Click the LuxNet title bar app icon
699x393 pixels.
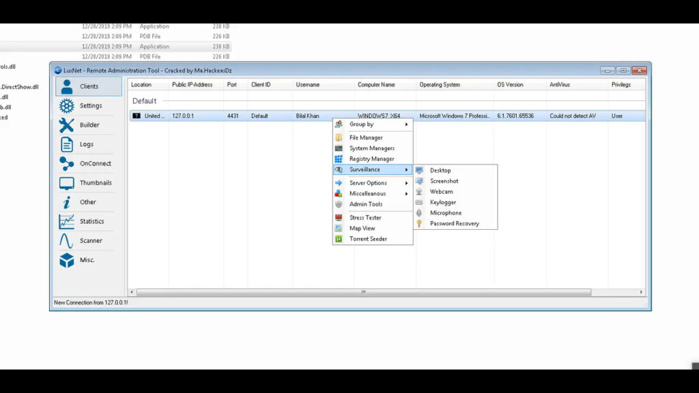pyautogui.click(x=58, y=70)
